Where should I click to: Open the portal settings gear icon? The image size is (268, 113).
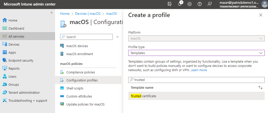[190, 4]
